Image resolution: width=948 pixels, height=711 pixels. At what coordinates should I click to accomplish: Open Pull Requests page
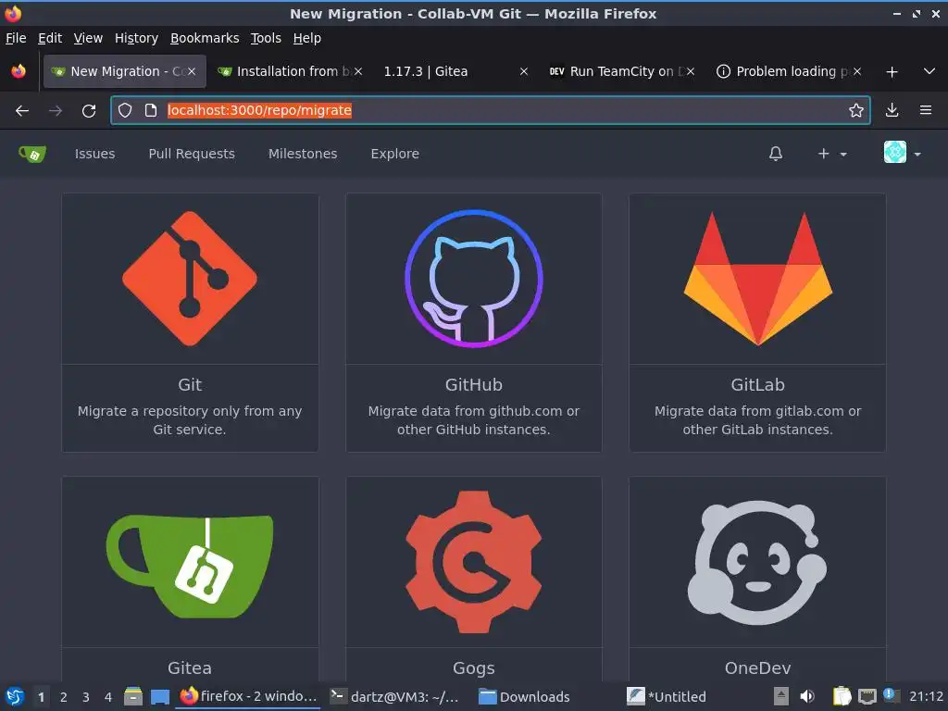192,154
